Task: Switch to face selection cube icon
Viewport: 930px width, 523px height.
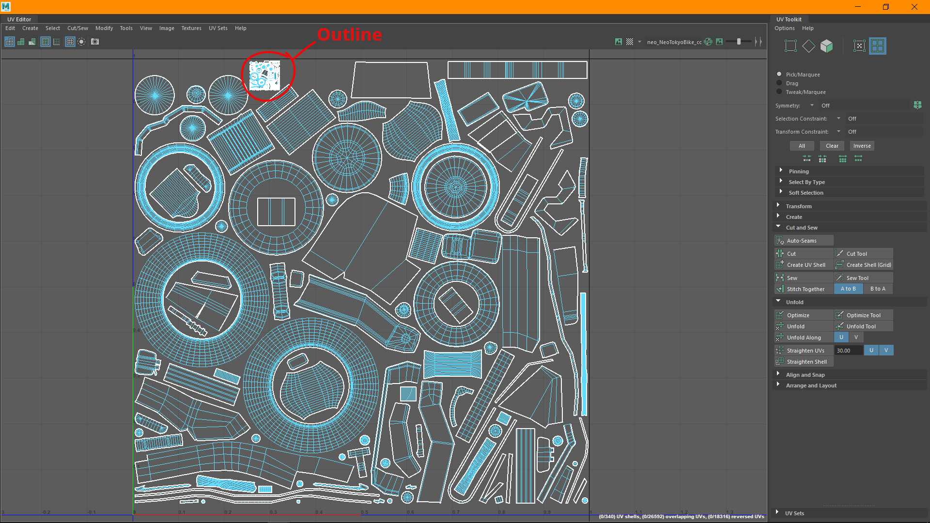Action: click(826, 46)
